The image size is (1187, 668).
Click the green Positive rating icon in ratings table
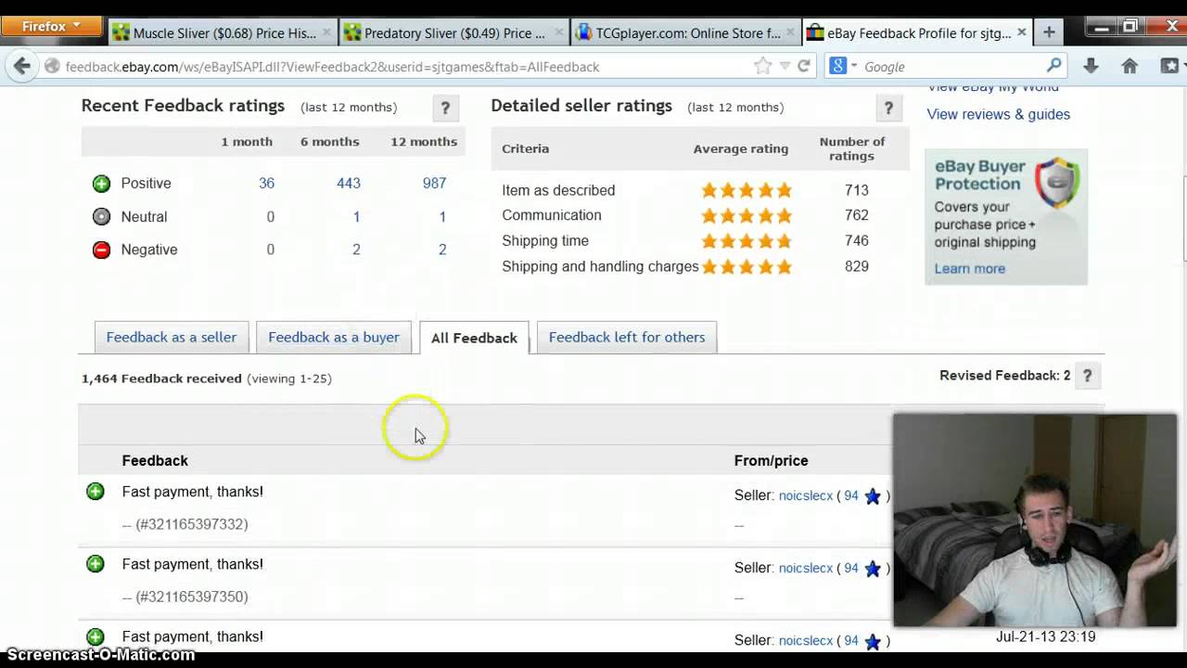[x=101, y=184]
